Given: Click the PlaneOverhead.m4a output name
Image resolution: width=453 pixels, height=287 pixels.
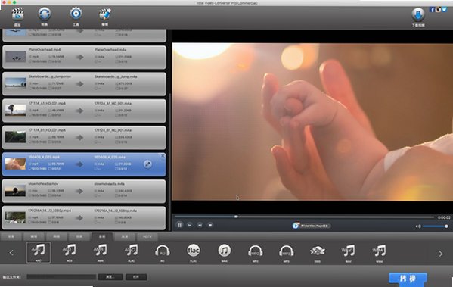Looking at the screenshot, I should click(x=110, y=50).
